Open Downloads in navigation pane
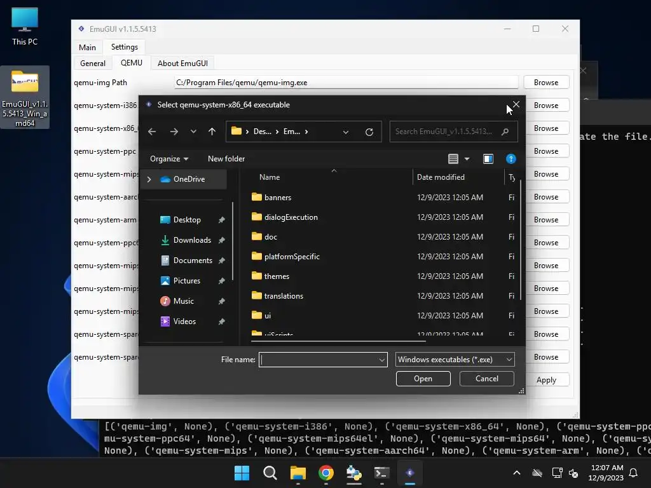 (x=192, y=240)
